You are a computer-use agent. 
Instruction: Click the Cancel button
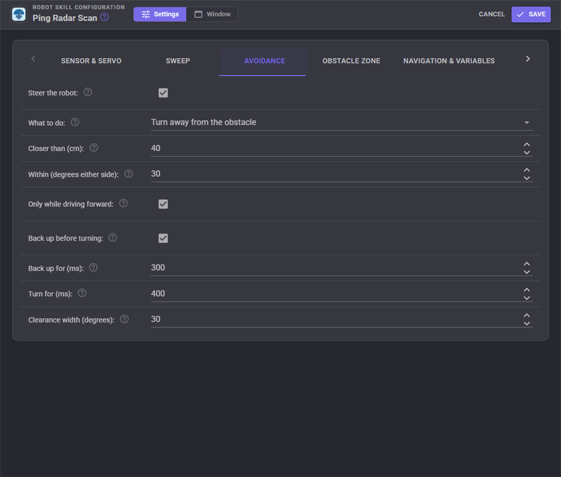pos(491,14)
